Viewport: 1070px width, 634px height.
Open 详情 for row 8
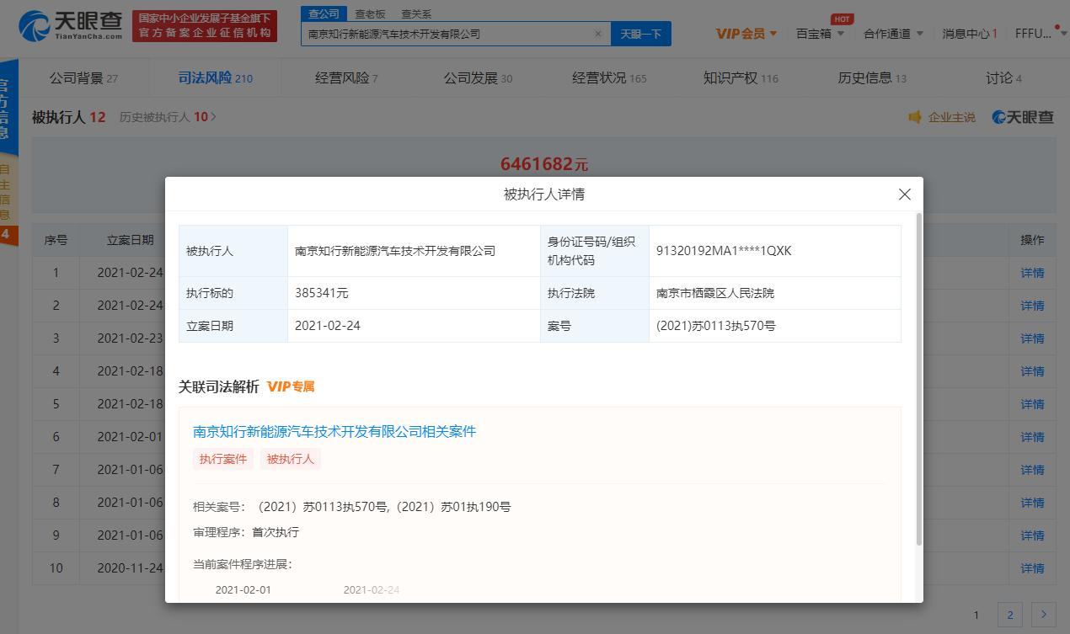click(x=1032, y=503)
